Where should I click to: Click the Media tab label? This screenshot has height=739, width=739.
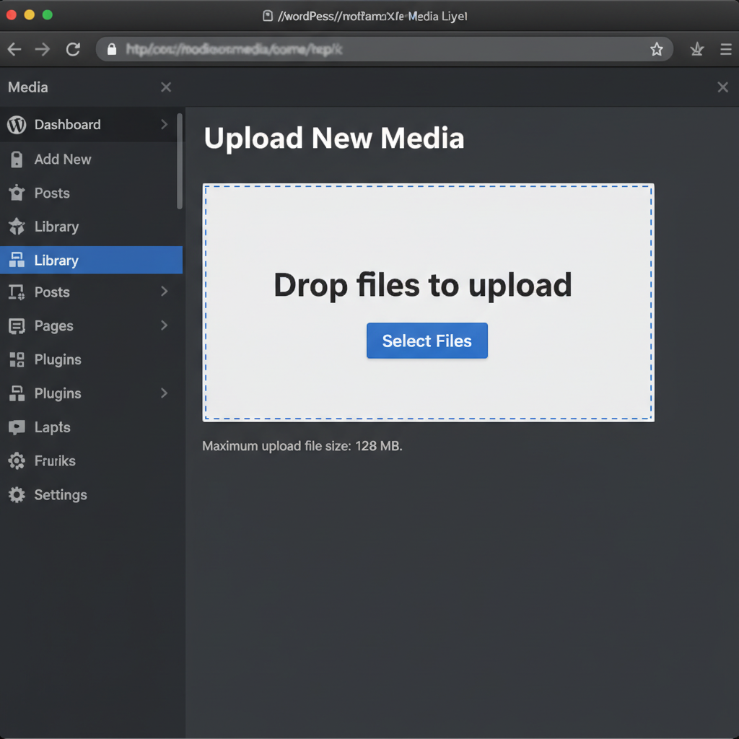27,87
